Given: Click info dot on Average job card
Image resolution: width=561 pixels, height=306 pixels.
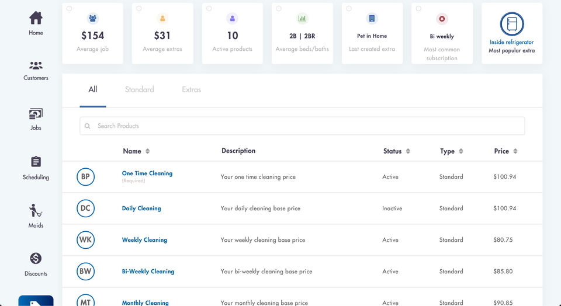Looking at the screenshot, I should coord(69,9).
